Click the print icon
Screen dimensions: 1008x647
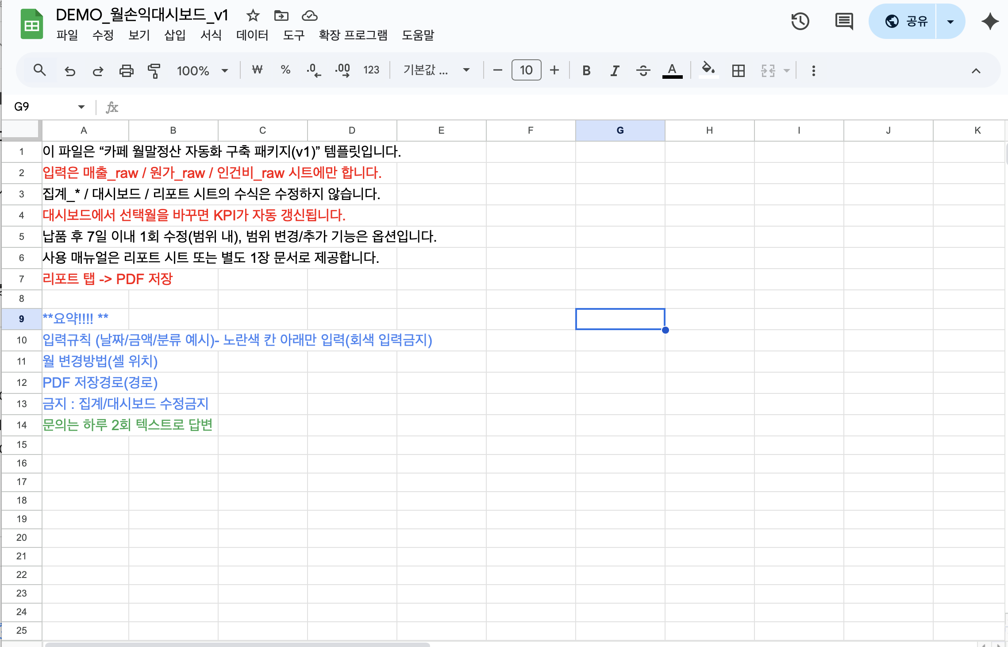[x=126, y=70]
